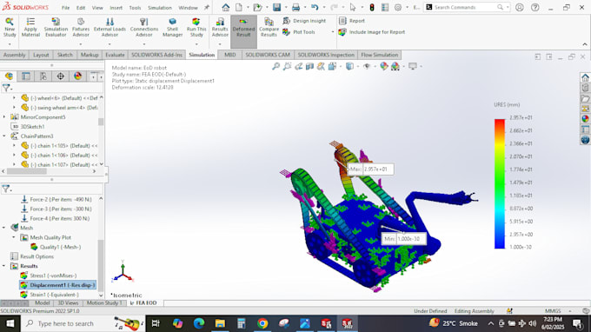Image resolution: width=591 pixels, height=332 pixels.
Task: Expand the MirrorComponent5 node
Action: 4,117
